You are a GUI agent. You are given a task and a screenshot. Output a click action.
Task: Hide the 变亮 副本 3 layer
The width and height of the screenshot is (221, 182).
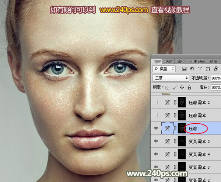(156, 167)
